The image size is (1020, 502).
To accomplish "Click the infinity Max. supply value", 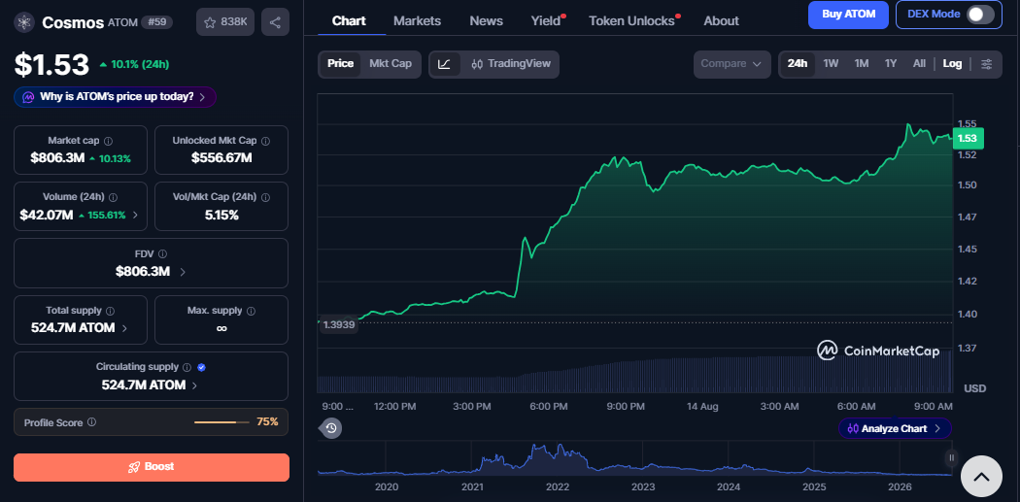I will (221, 328).
